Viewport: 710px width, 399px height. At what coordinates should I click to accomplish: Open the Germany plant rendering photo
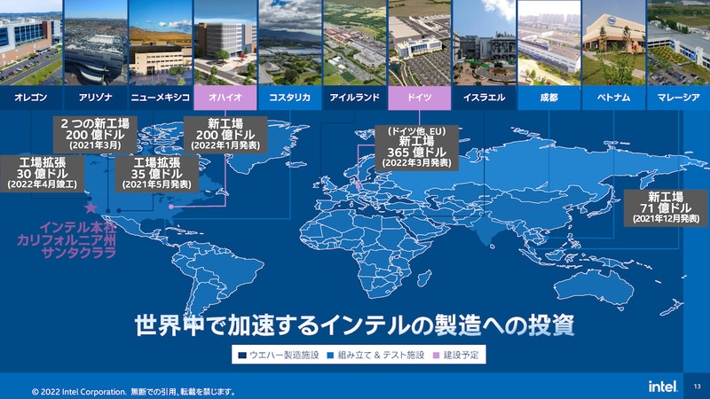(x=419, y=43)
